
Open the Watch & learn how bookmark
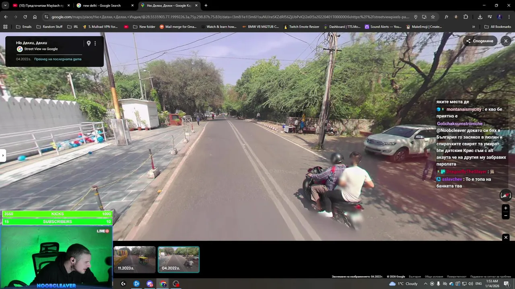point(218,27)
